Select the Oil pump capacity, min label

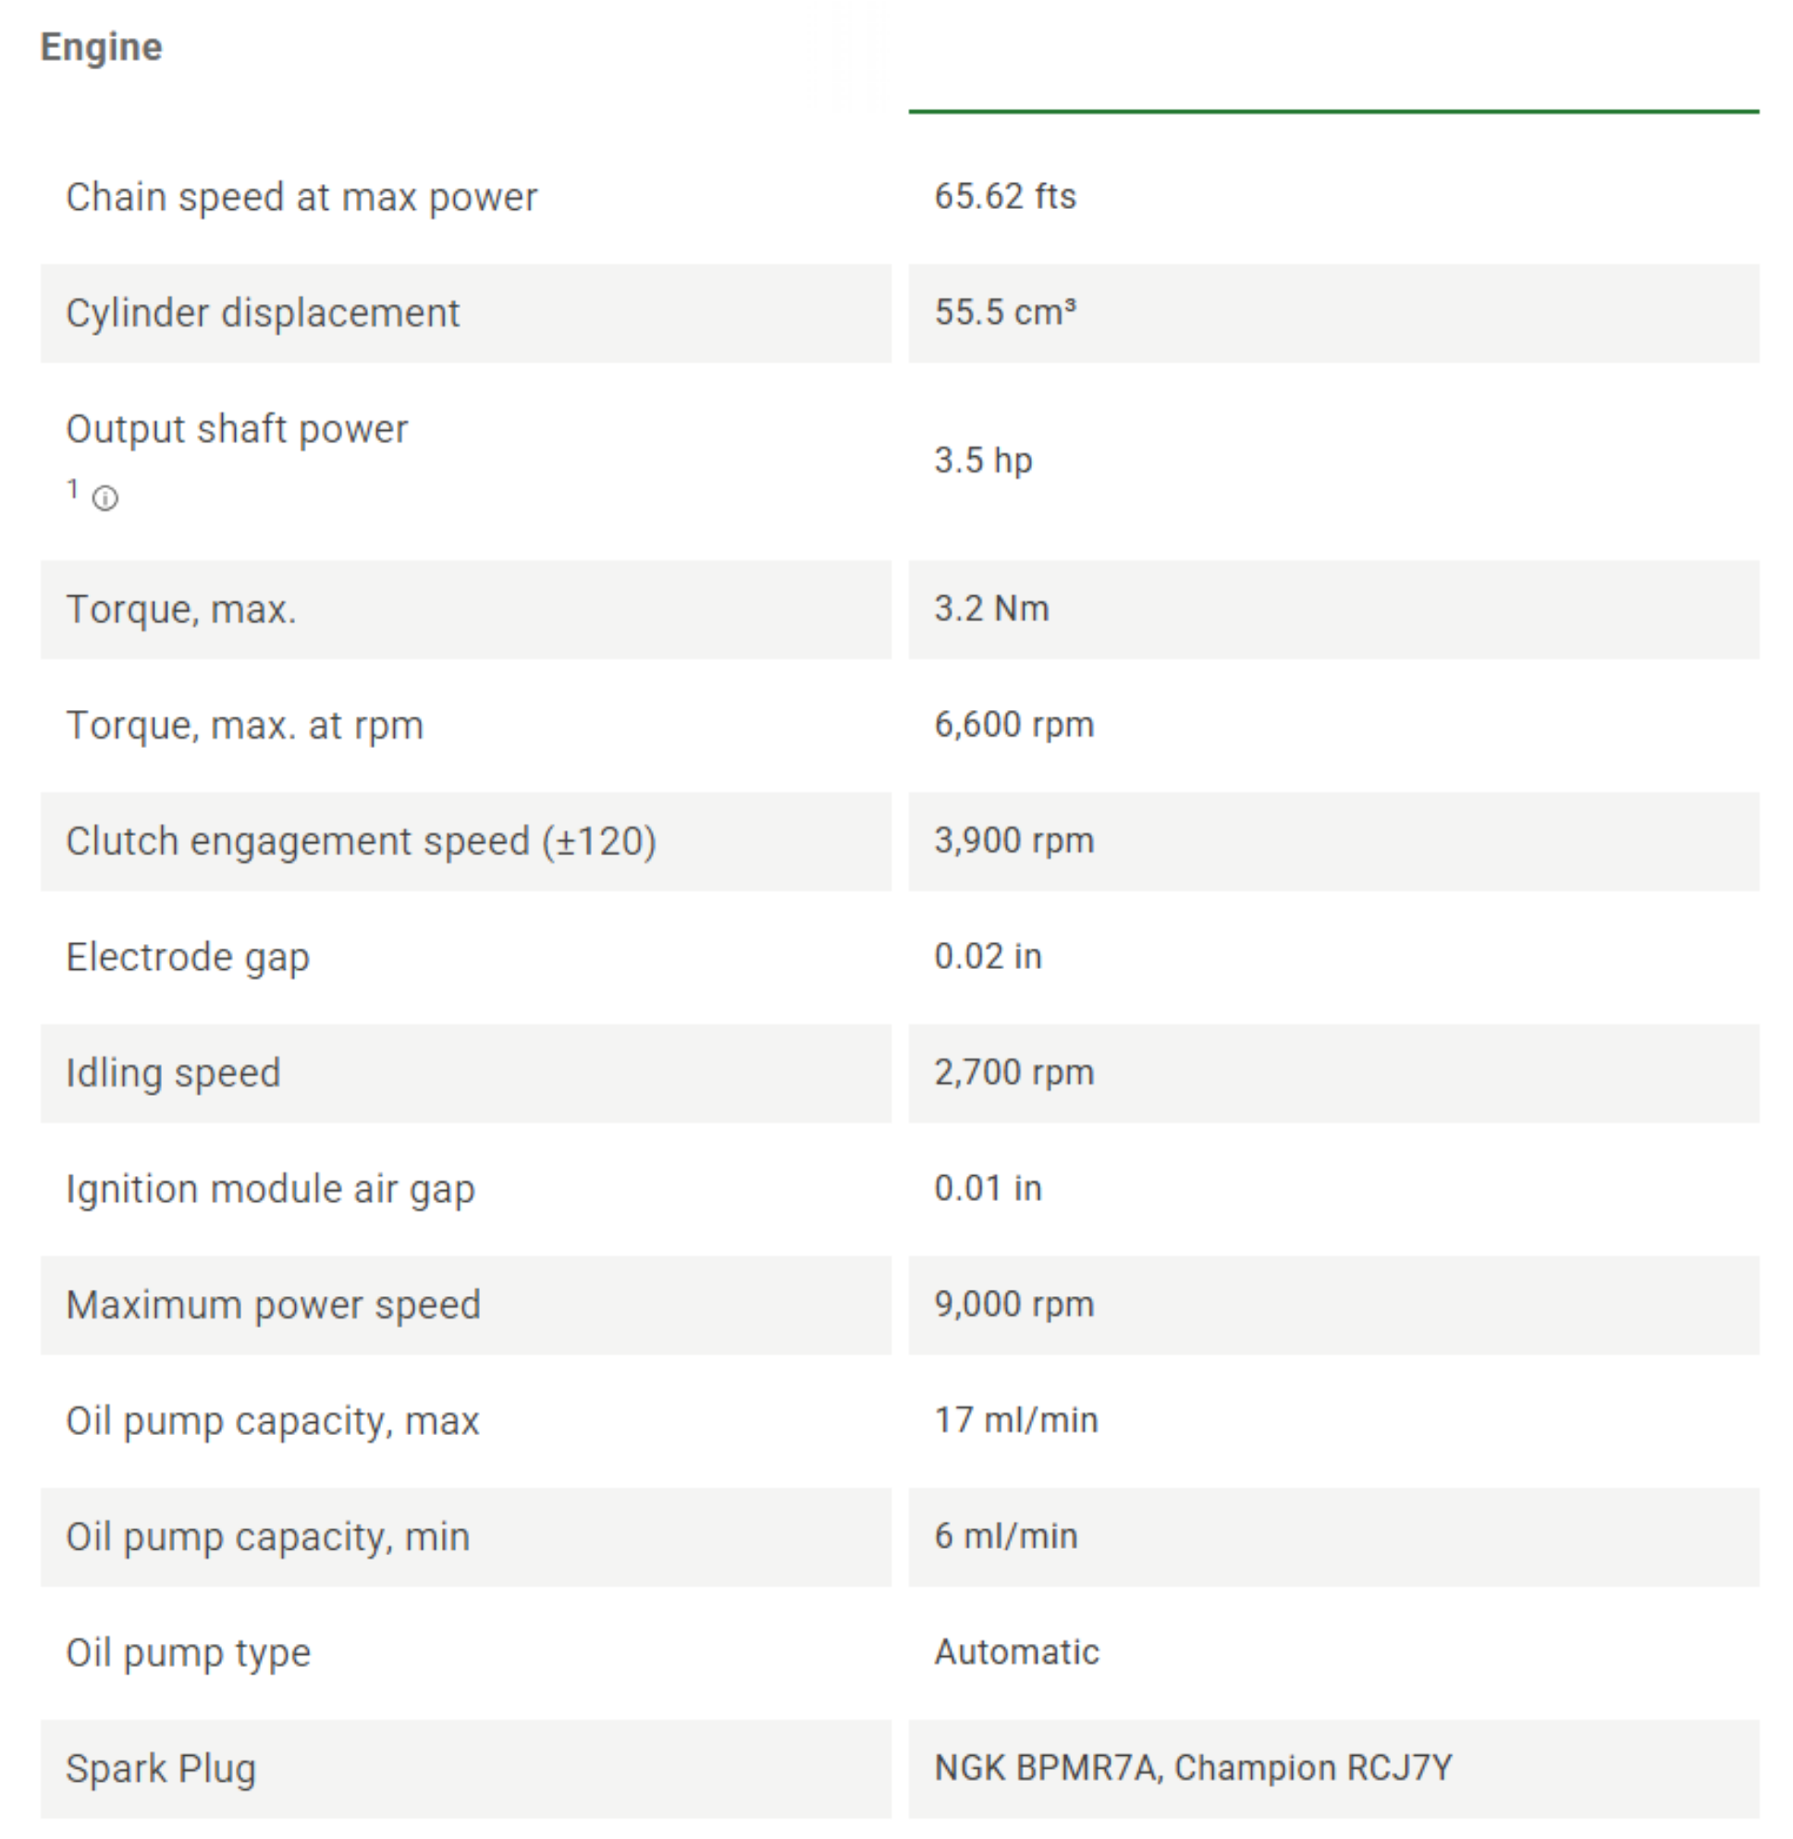pyautogui.click(x=267, y=1537)
